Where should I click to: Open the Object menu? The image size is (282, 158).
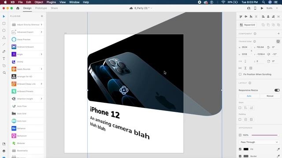tap(39, 2)
